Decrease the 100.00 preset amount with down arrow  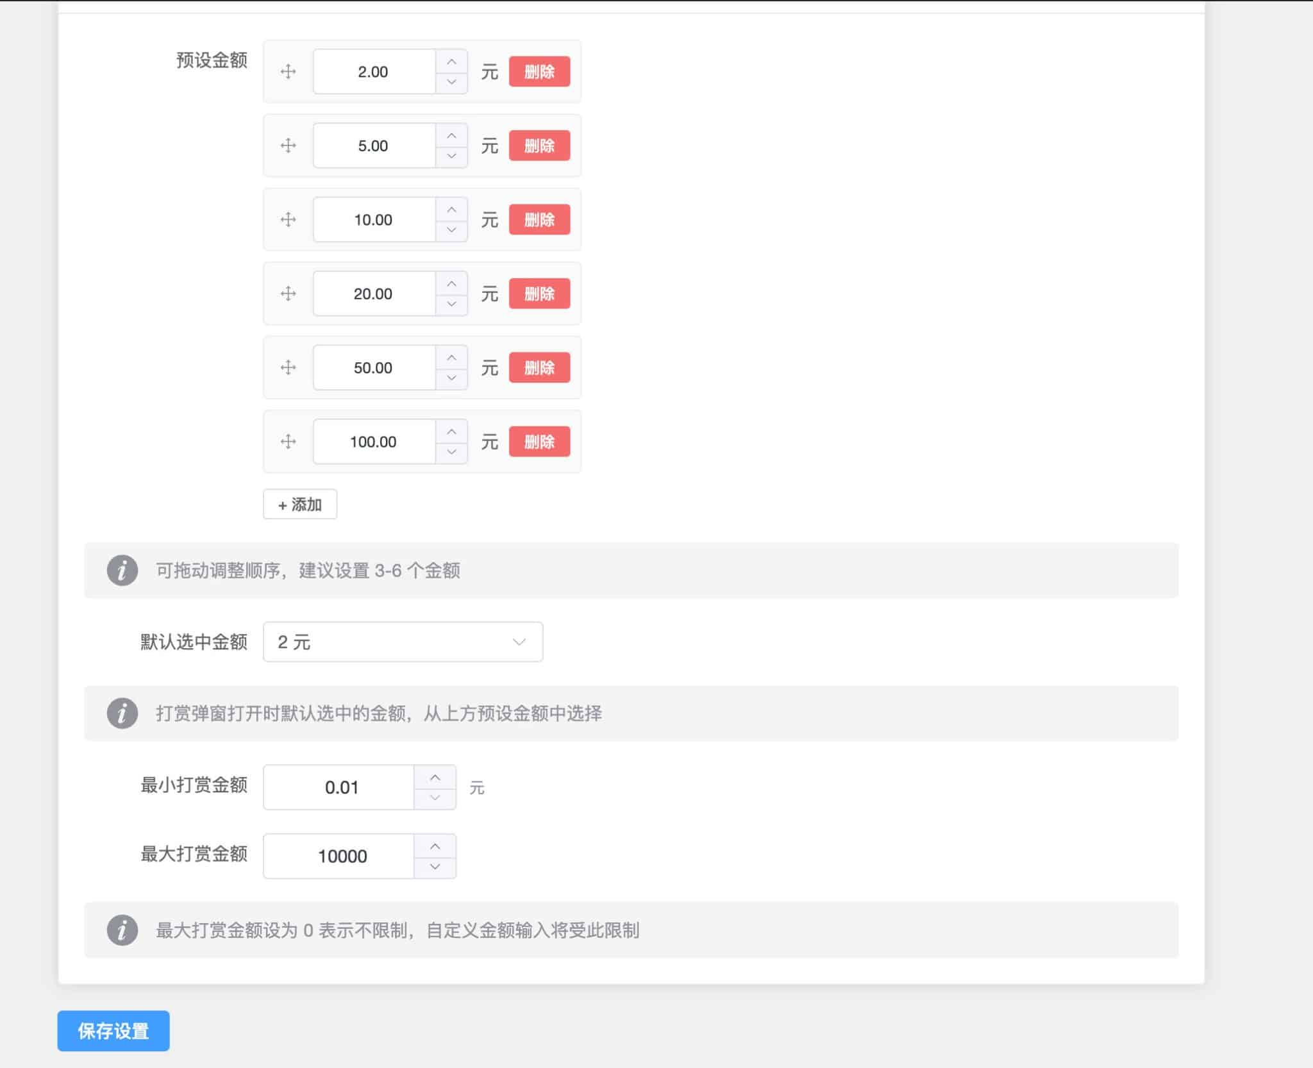451,452
